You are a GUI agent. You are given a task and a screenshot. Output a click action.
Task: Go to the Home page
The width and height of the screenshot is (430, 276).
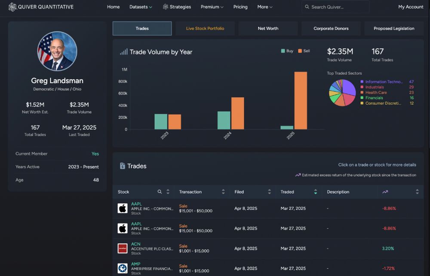tap(113, 7)
